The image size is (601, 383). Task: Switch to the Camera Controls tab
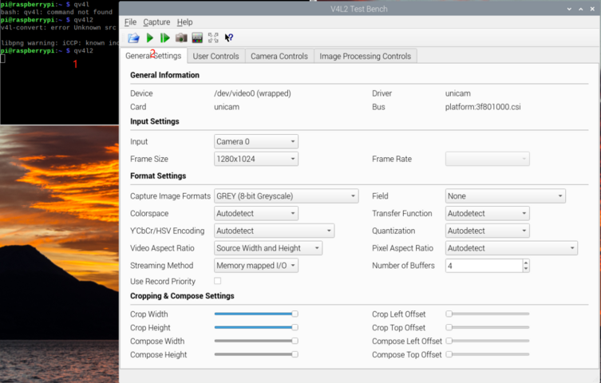(x=279, y=57)
